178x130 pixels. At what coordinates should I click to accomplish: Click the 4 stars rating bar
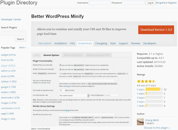point(154,93)
